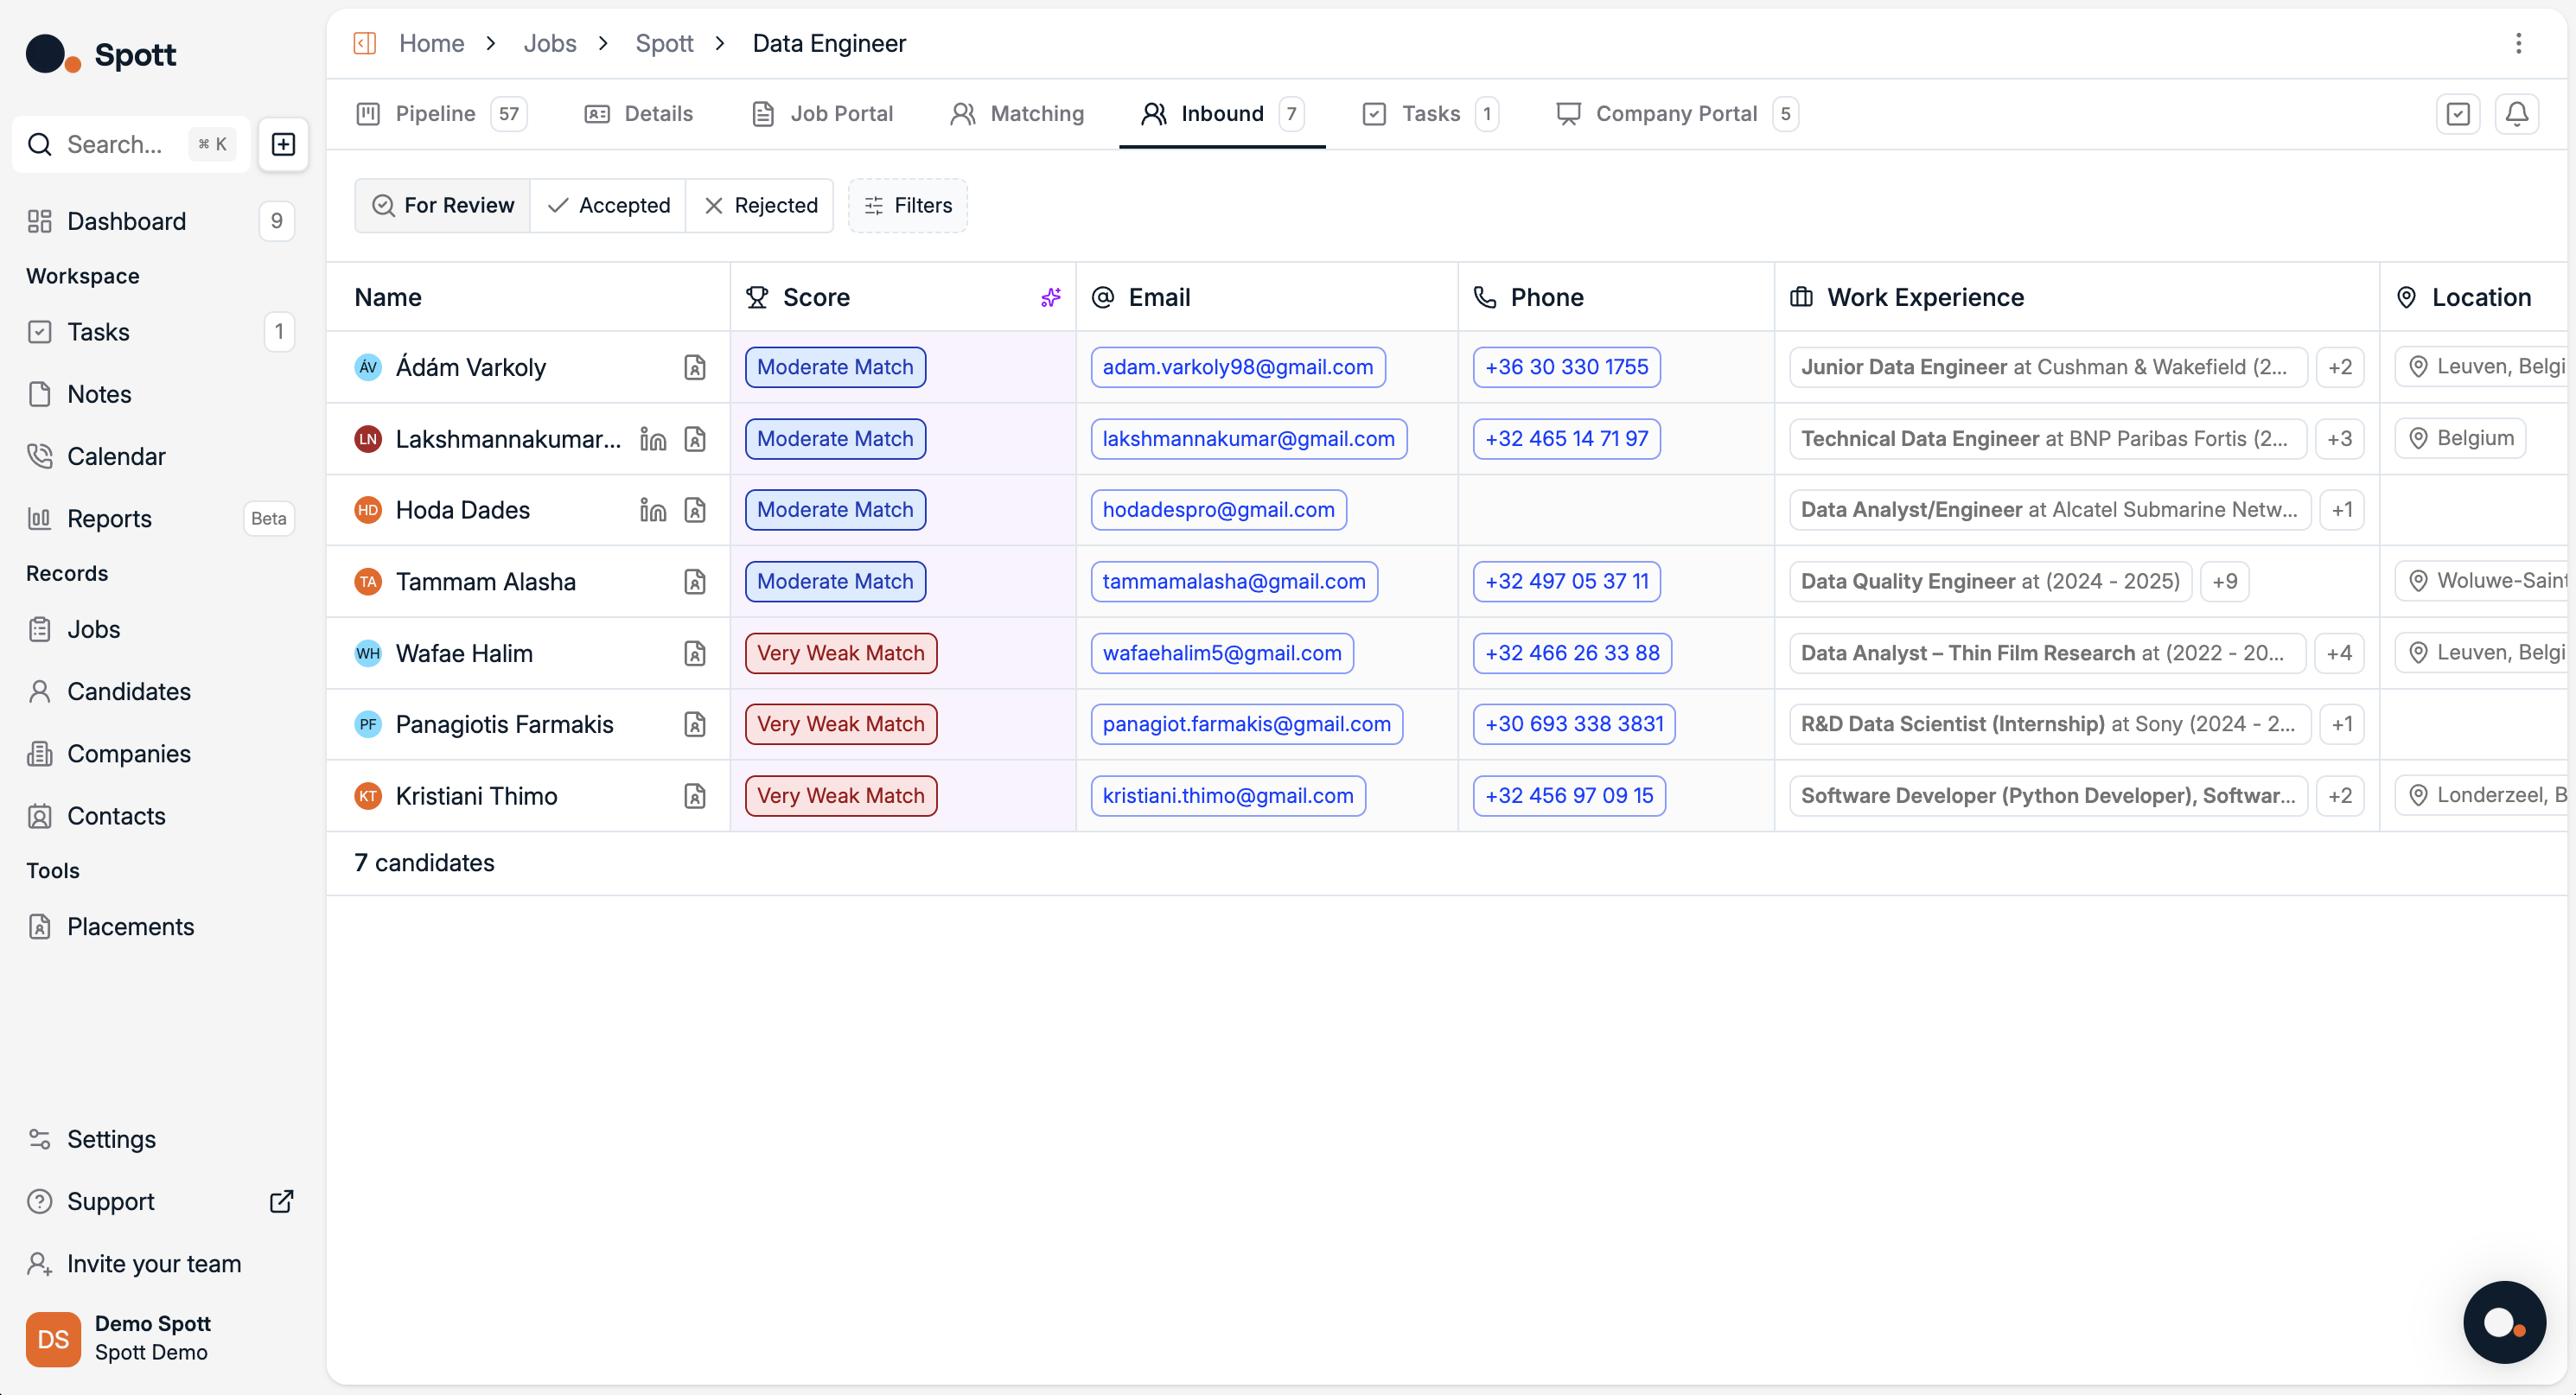Collapse the sidebar panel icon

tap(365, 43)
